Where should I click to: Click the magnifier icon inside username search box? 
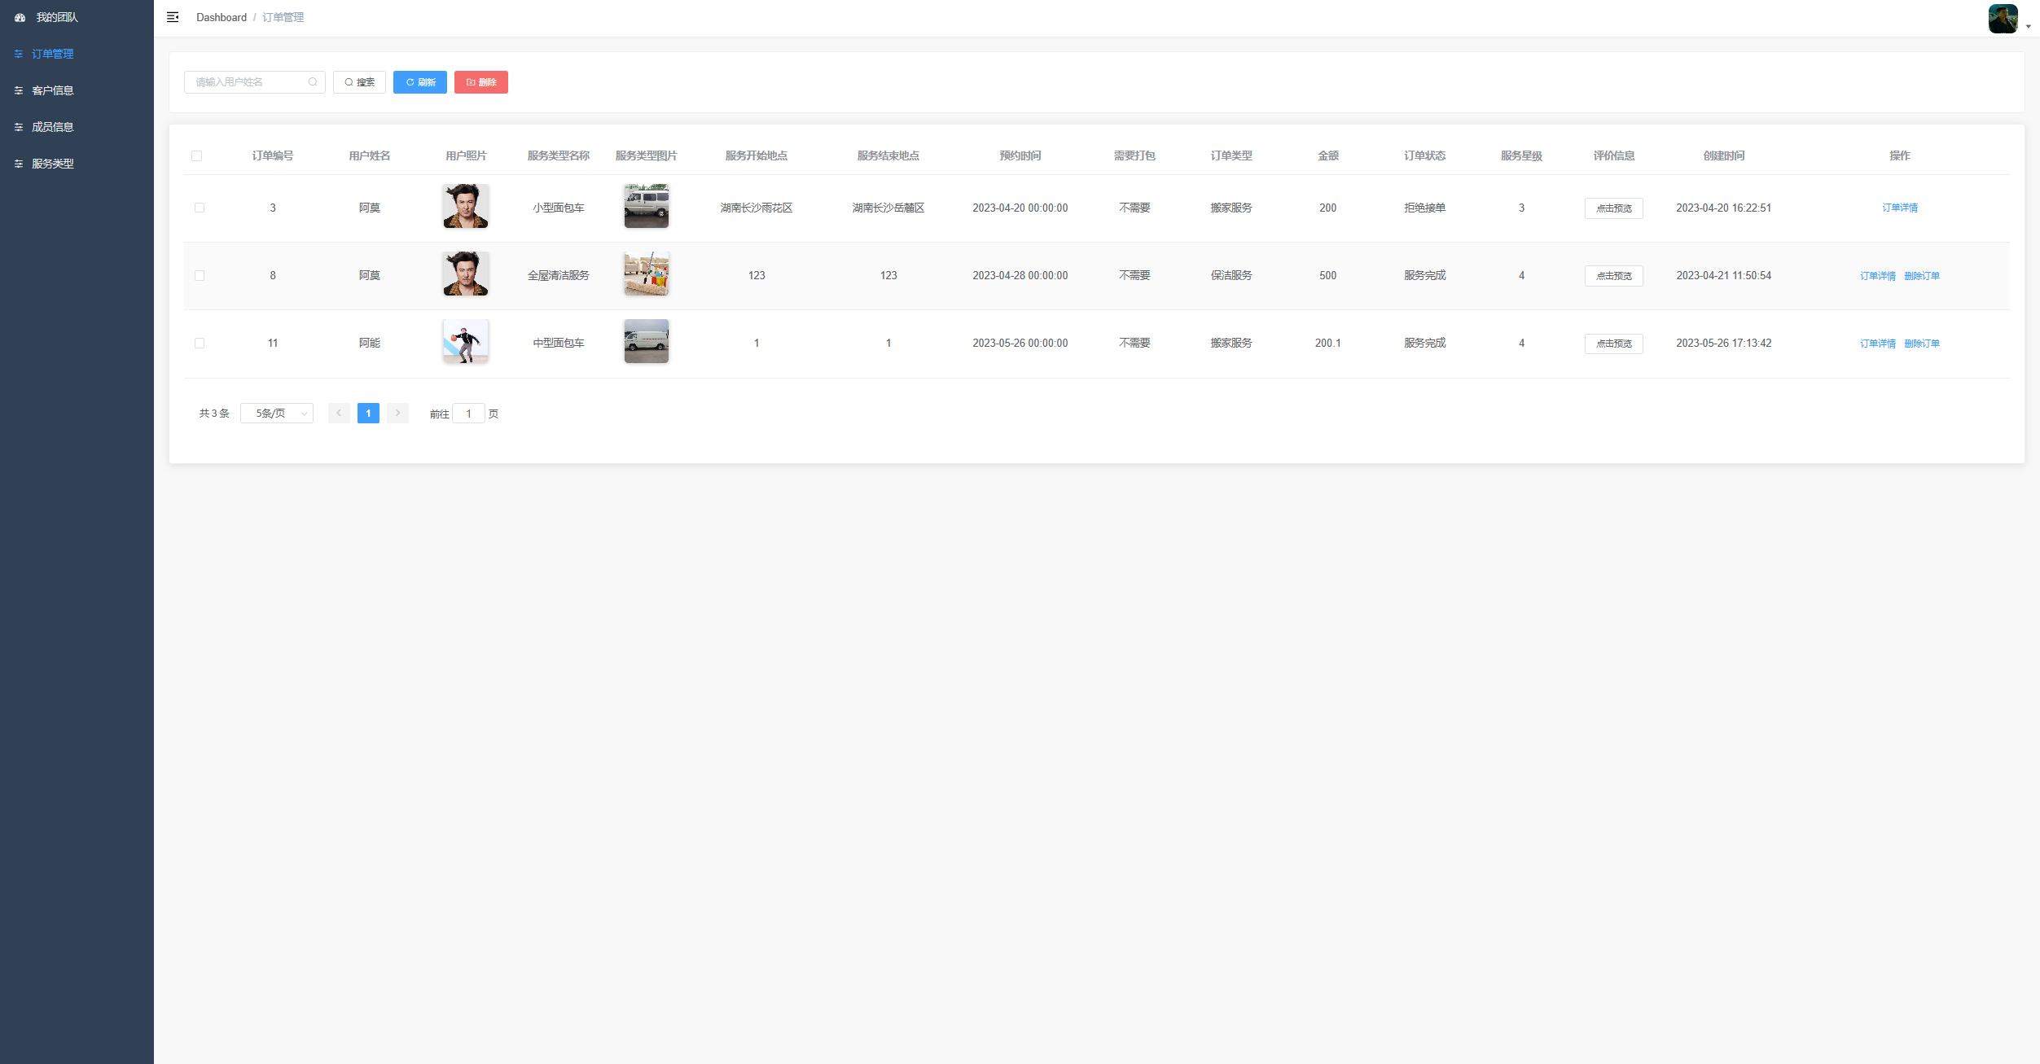click(313, 82)
